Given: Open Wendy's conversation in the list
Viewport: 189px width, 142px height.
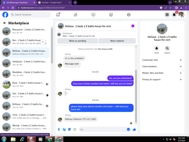Looking at the screenshot, I should [x=25, y=127].
